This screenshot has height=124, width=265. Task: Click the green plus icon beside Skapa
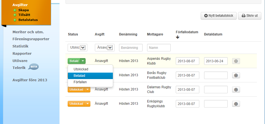point(15,10)
